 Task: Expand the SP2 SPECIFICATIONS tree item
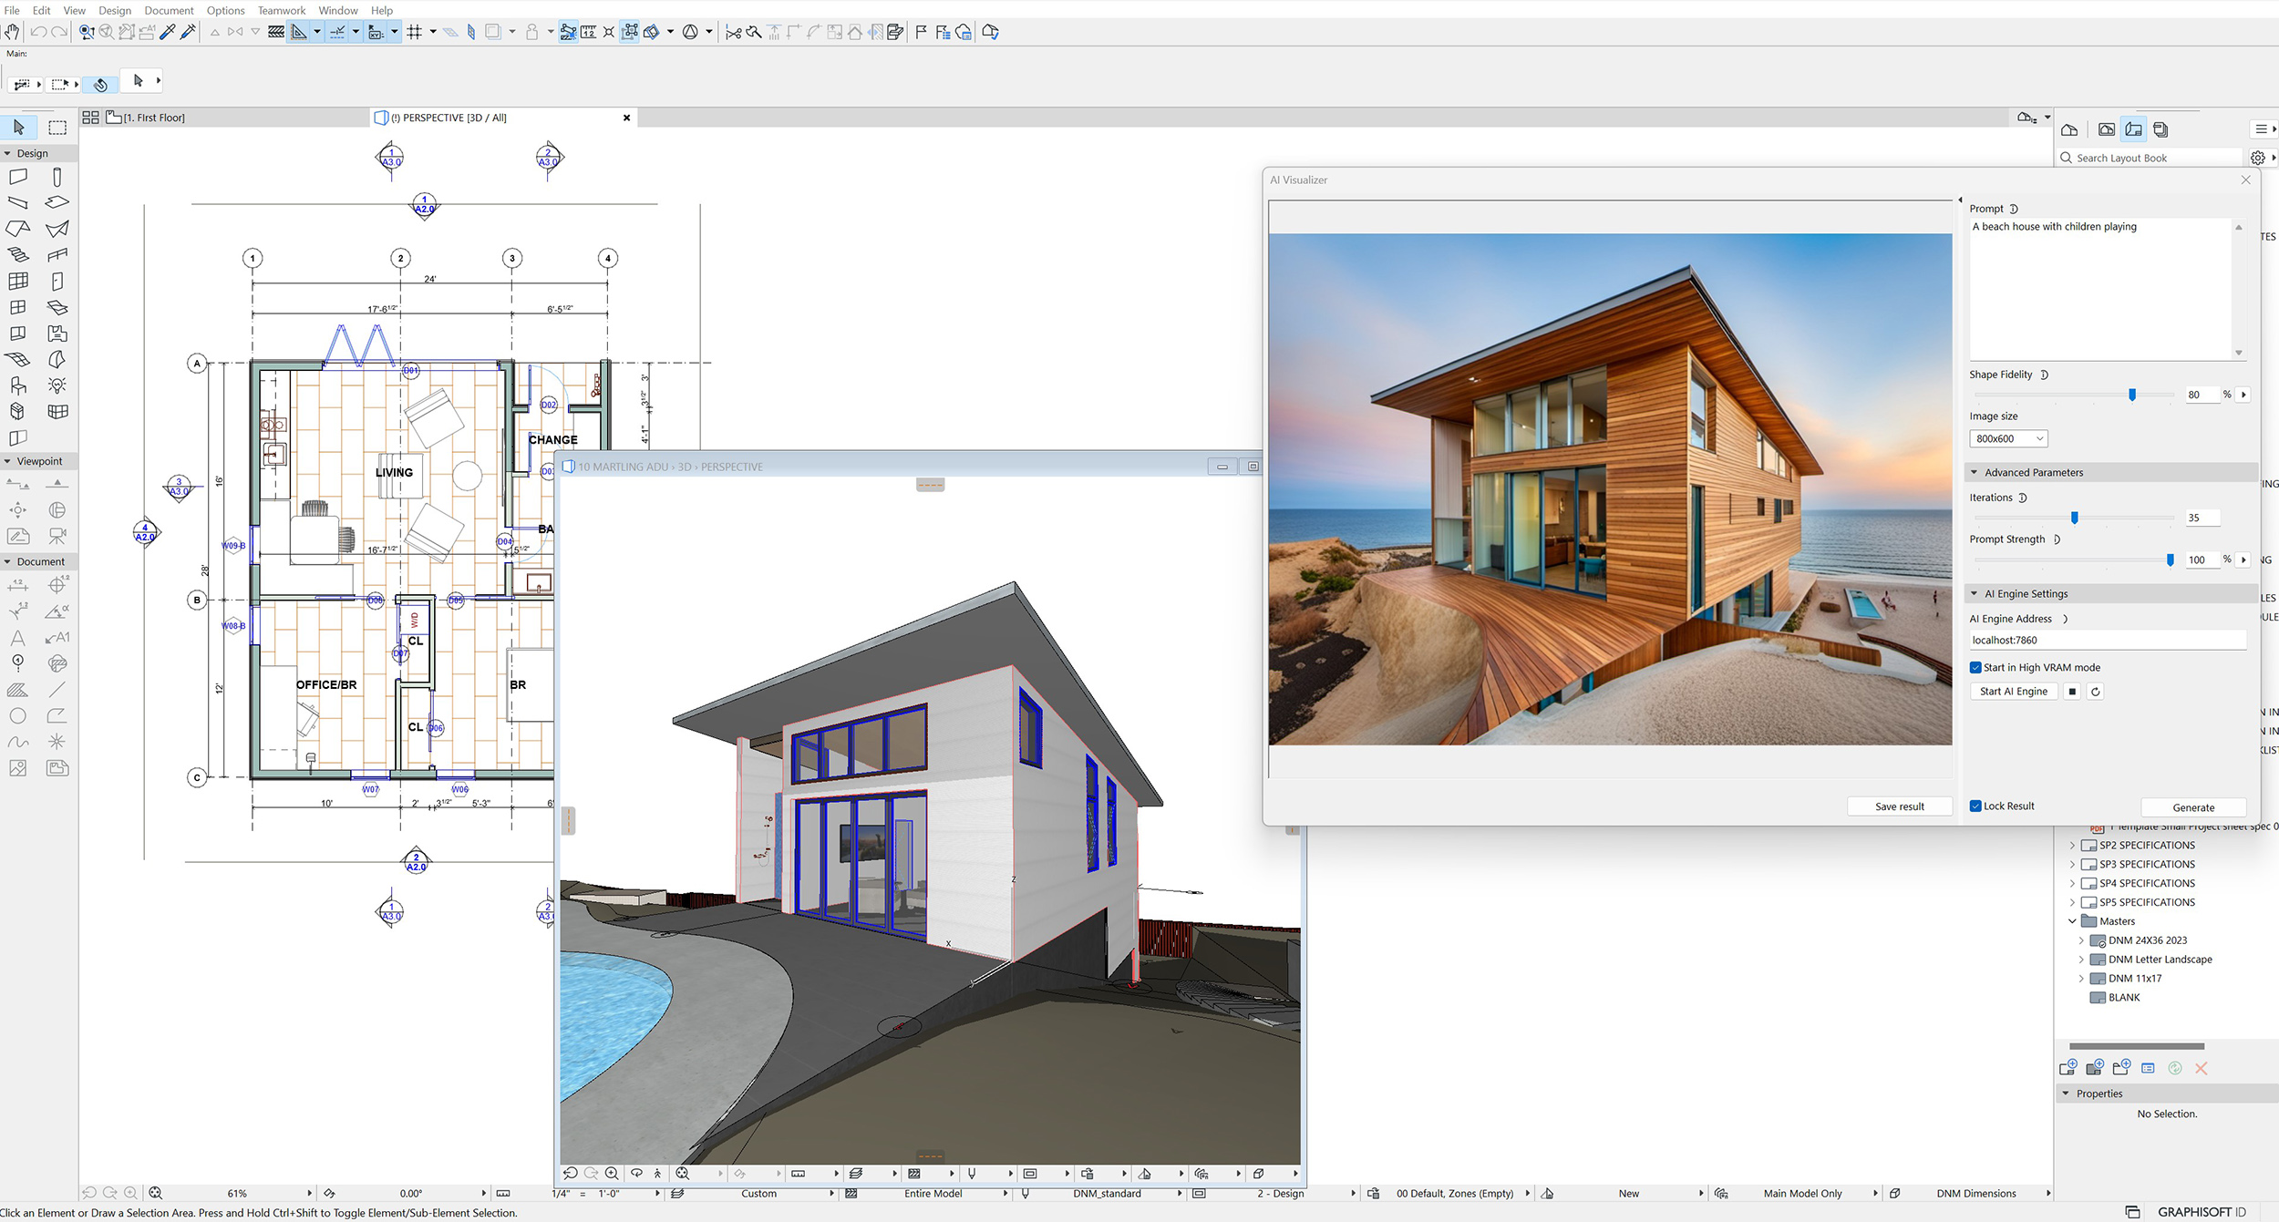tap(2072, 846)
